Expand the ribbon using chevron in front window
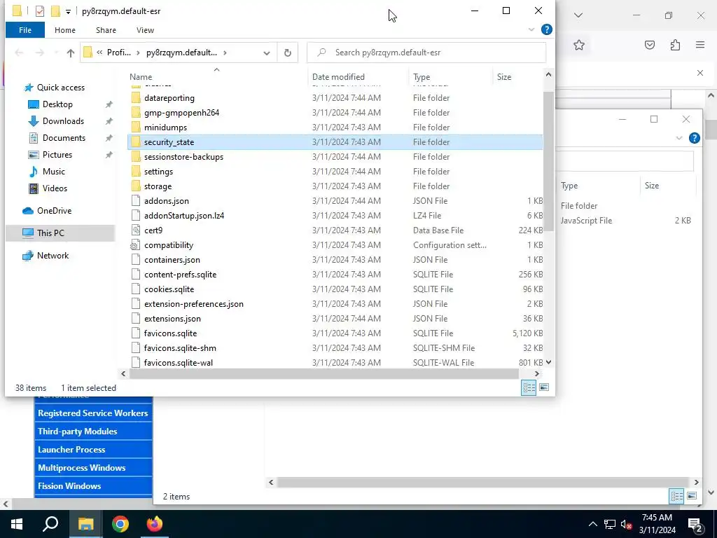Screen dimensions: 717x538 [531, 29]
